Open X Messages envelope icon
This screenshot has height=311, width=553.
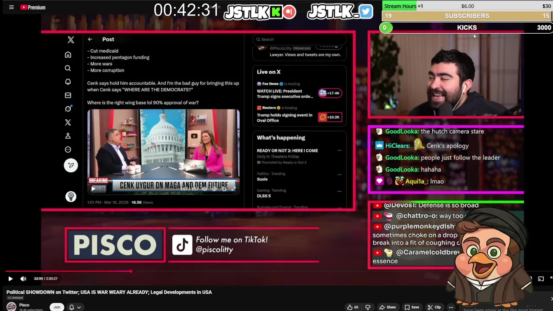click(68, 95)
